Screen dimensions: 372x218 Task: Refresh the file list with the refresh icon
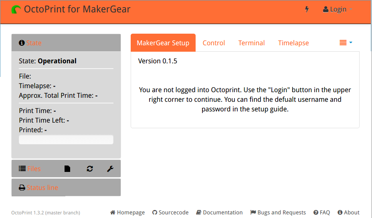click(x=90, y=169)
